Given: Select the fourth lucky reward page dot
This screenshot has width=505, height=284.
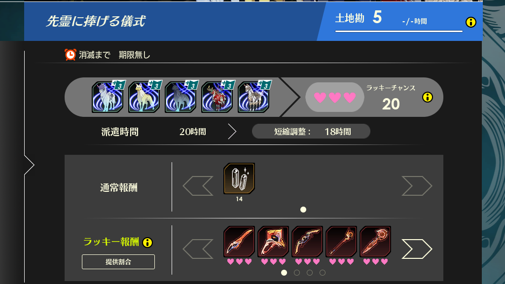Looking at the screenshot, I should point(323,273).
